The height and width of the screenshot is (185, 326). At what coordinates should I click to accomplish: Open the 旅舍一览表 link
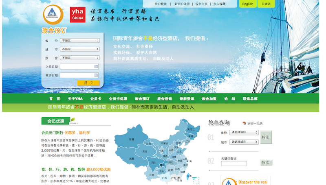click(x=255, y=123)
